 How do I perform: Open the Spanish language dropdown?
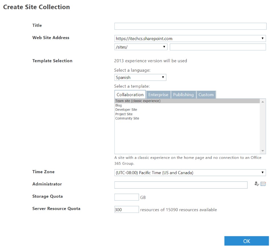click(140, 77)
